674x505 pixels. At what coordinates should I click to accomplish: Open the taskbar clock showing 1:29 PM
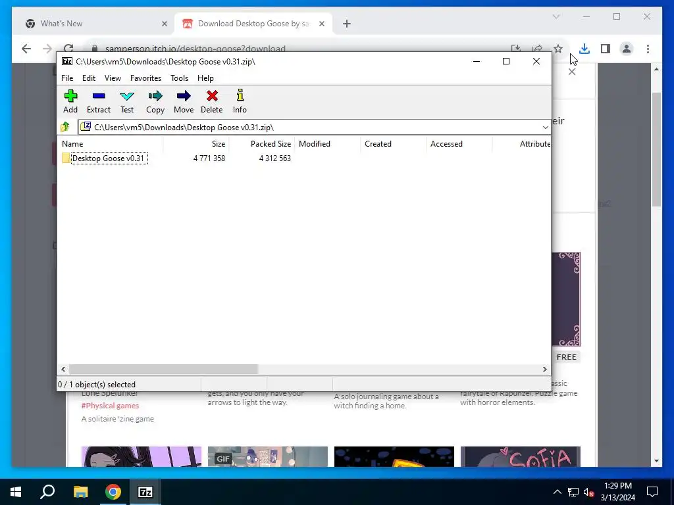click(617, 492)
